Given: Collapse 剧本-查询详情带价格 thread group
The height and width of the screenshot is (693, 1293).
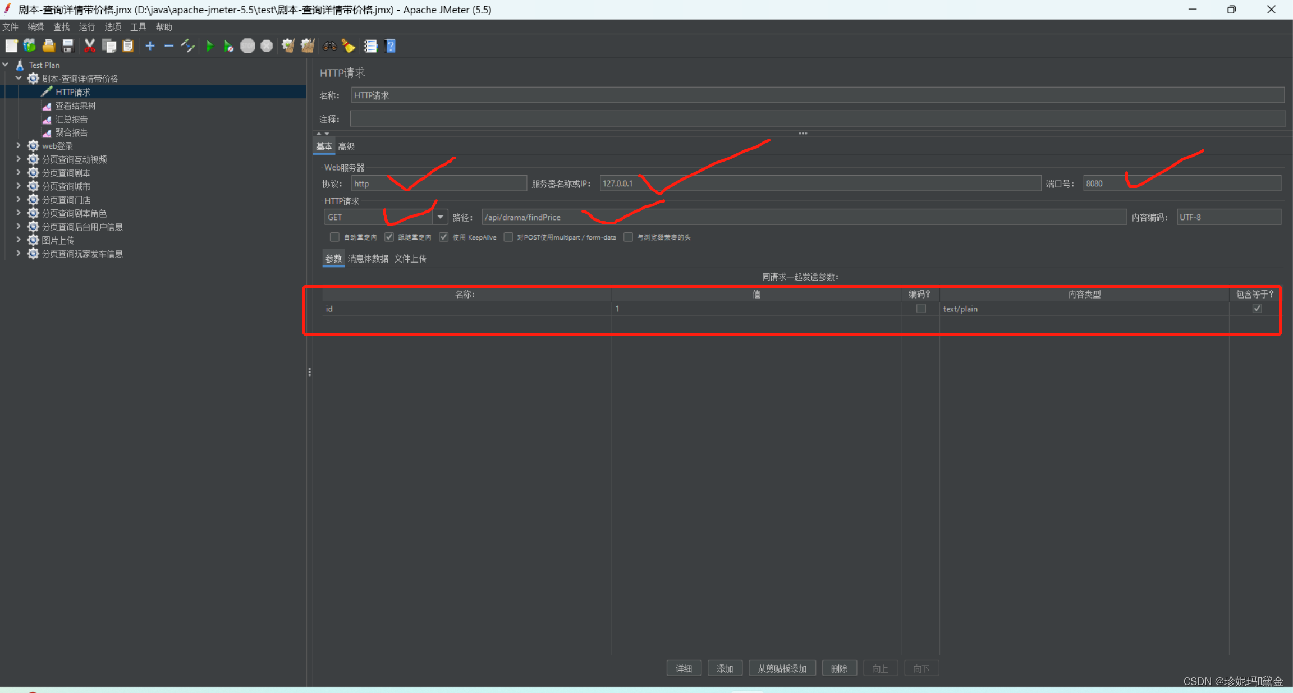Looking at the screenshot, I should pos(19,78).
